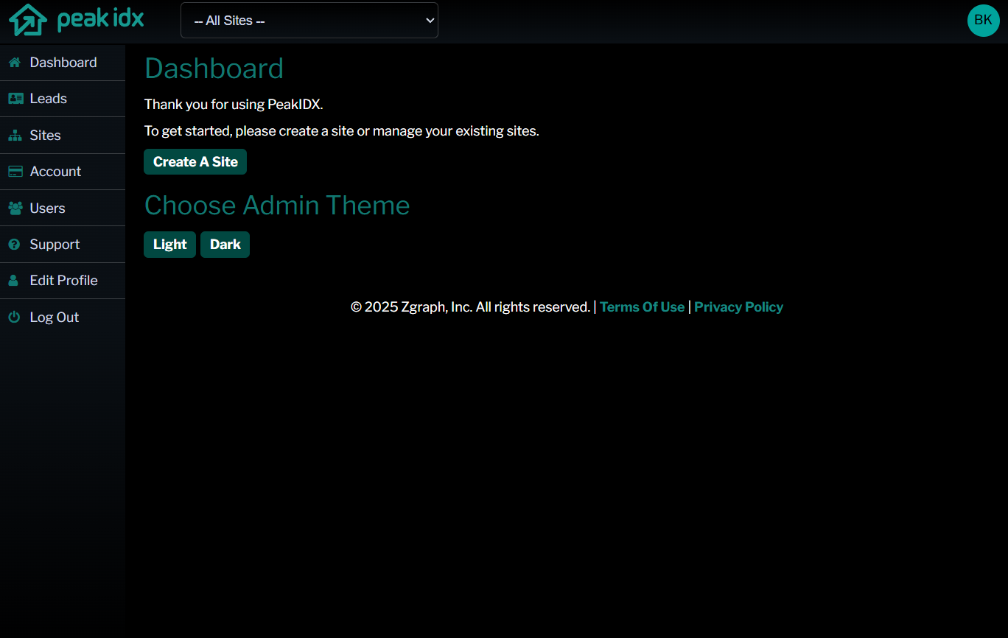The image size is (1008, 638).
Task: Click the Leads contact-card icon
Action: tap(14, 98)
